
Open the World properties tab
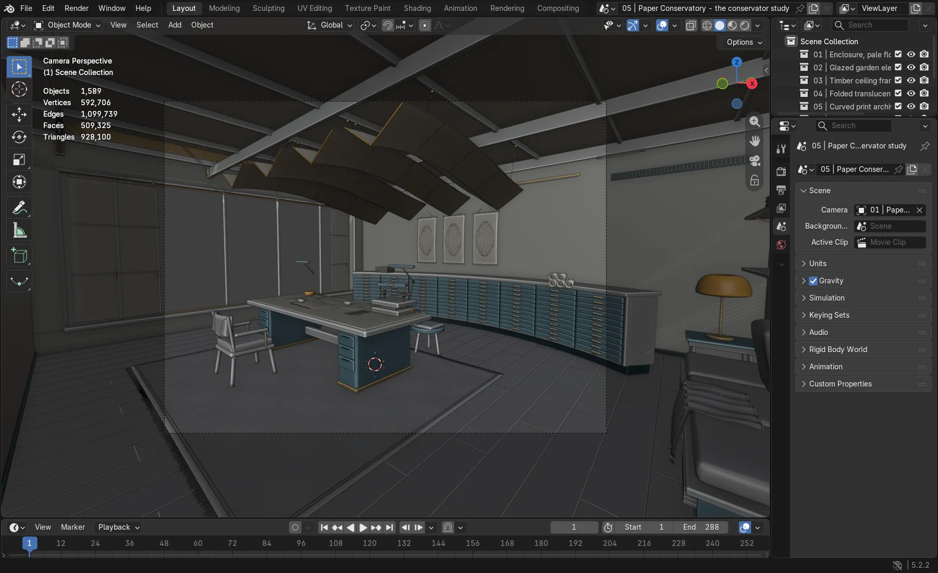[x=781, y=245]
